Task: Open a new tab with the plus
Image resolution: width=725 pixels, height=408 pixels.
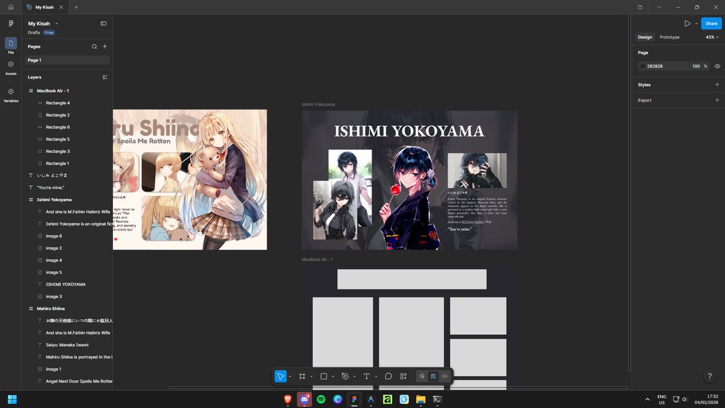Action: click(x=76, y=7)
